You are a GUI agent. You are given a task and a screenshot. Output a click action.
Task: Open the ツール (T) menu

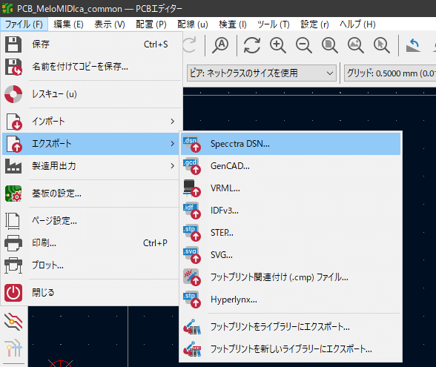coord(274,24)
